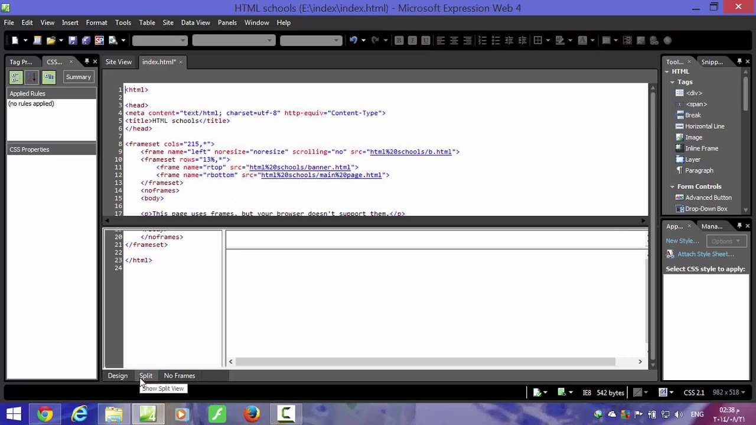
Task: Close the index.html tab
Action: point(181,62)
